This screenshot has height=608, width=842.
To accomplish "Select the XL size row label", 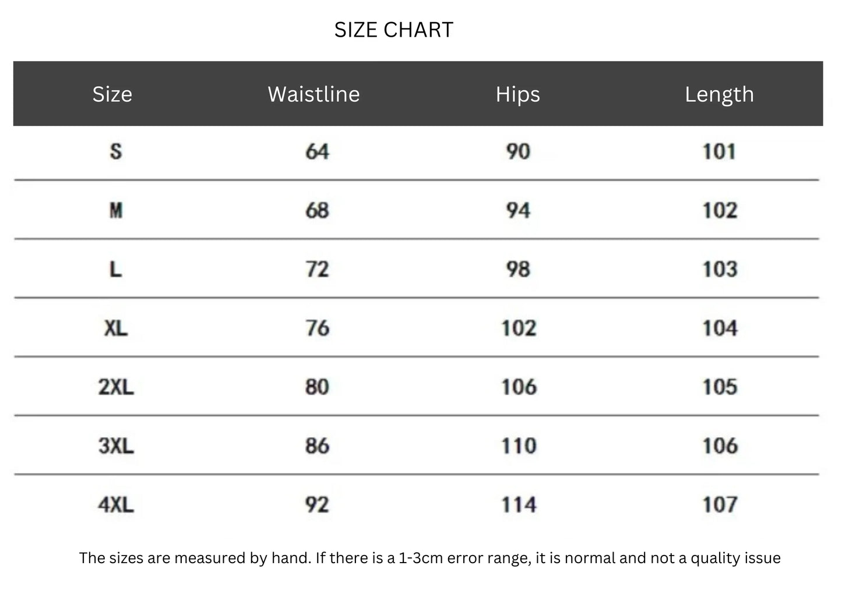I will 116,328.
